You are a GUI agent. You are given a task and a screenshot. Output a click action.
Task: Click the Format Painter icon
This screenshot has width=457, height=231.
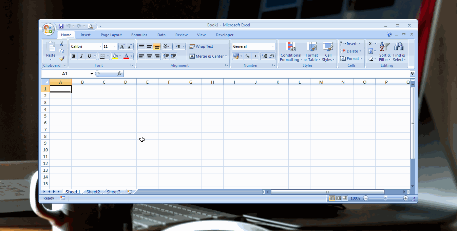tap(62, 58)
